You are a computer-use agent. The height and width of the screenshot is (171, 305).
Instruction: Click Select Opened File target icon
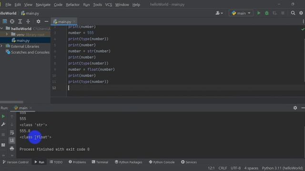(12, 21)
